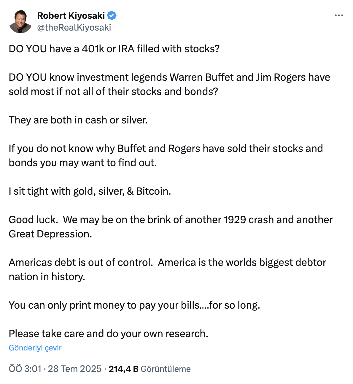Click 'Please take care and do your own research'
Screen dimensions: 353x384
click(109, 334)
